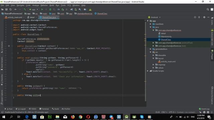This screenshot has height=120, width=214.
Task: Expand the drawable folder
Action: 153,55
